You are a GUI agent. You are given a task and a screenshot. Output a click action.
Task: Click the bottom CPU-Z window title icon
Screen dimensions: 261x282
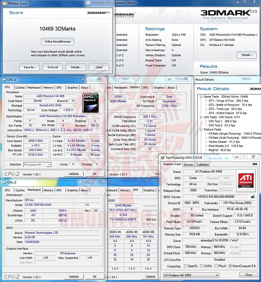coord(4,182)
